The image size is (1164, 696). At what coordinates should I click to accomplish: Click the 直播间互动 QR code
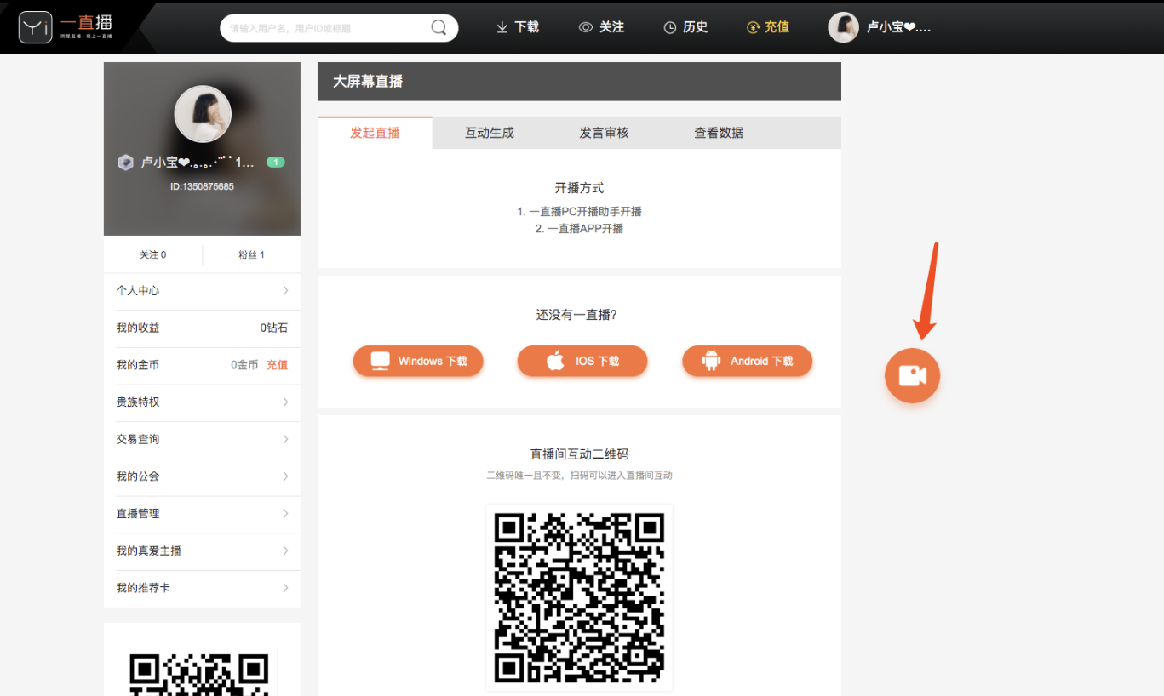tap(579, 598)
